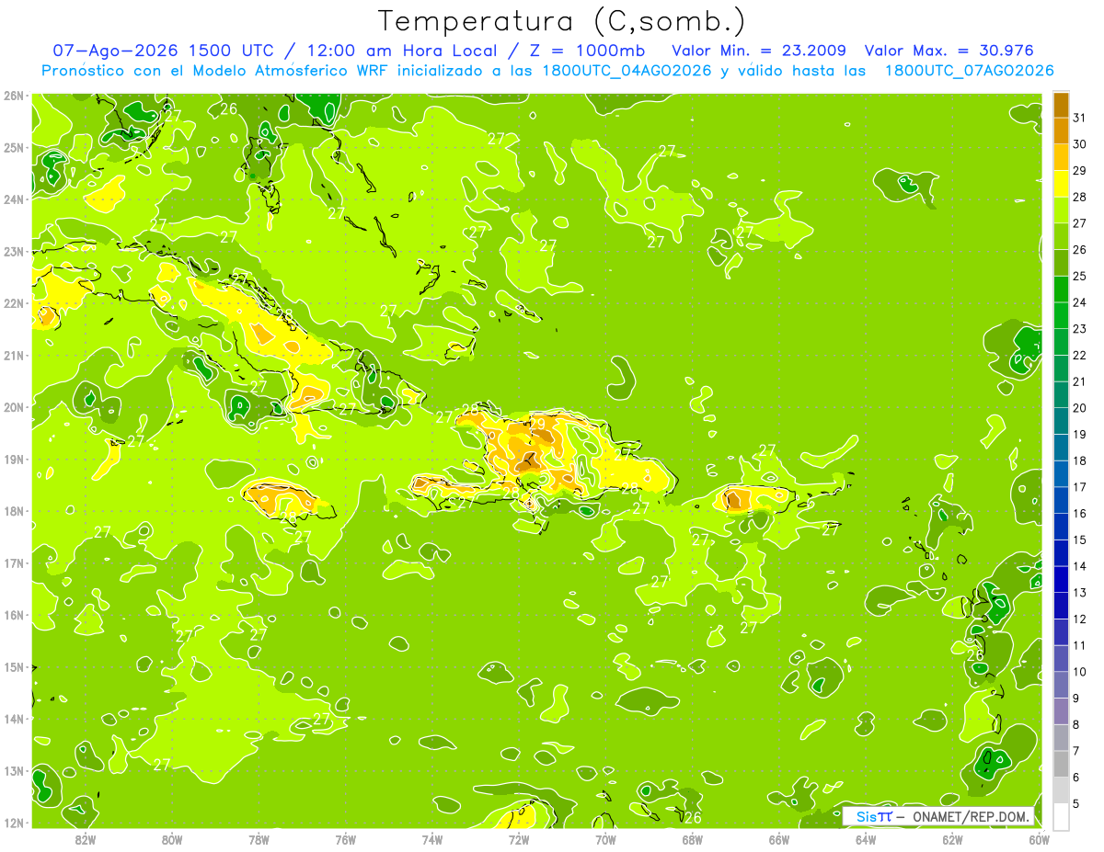Click the '15N' latitude axis label
The height and width of the screenshot is (852, 1104).
point(14,667)
